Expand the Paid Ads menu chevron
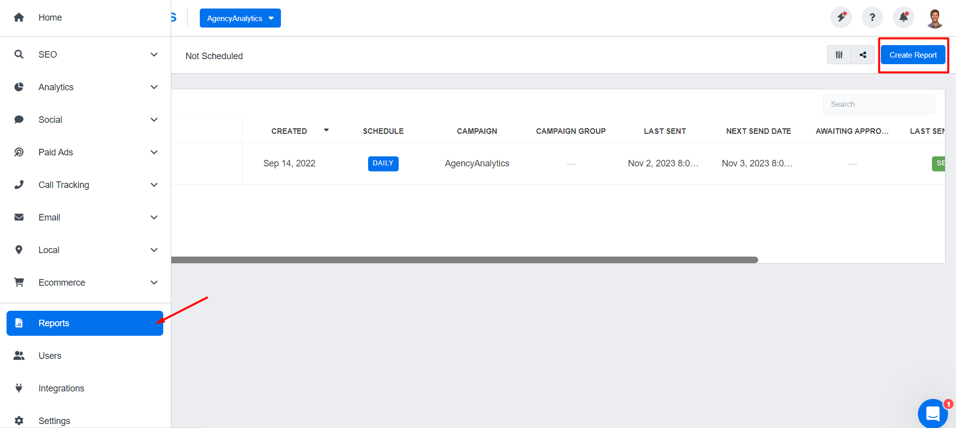The height and width of the screenshot is (428, 956). tap(154, 152)
